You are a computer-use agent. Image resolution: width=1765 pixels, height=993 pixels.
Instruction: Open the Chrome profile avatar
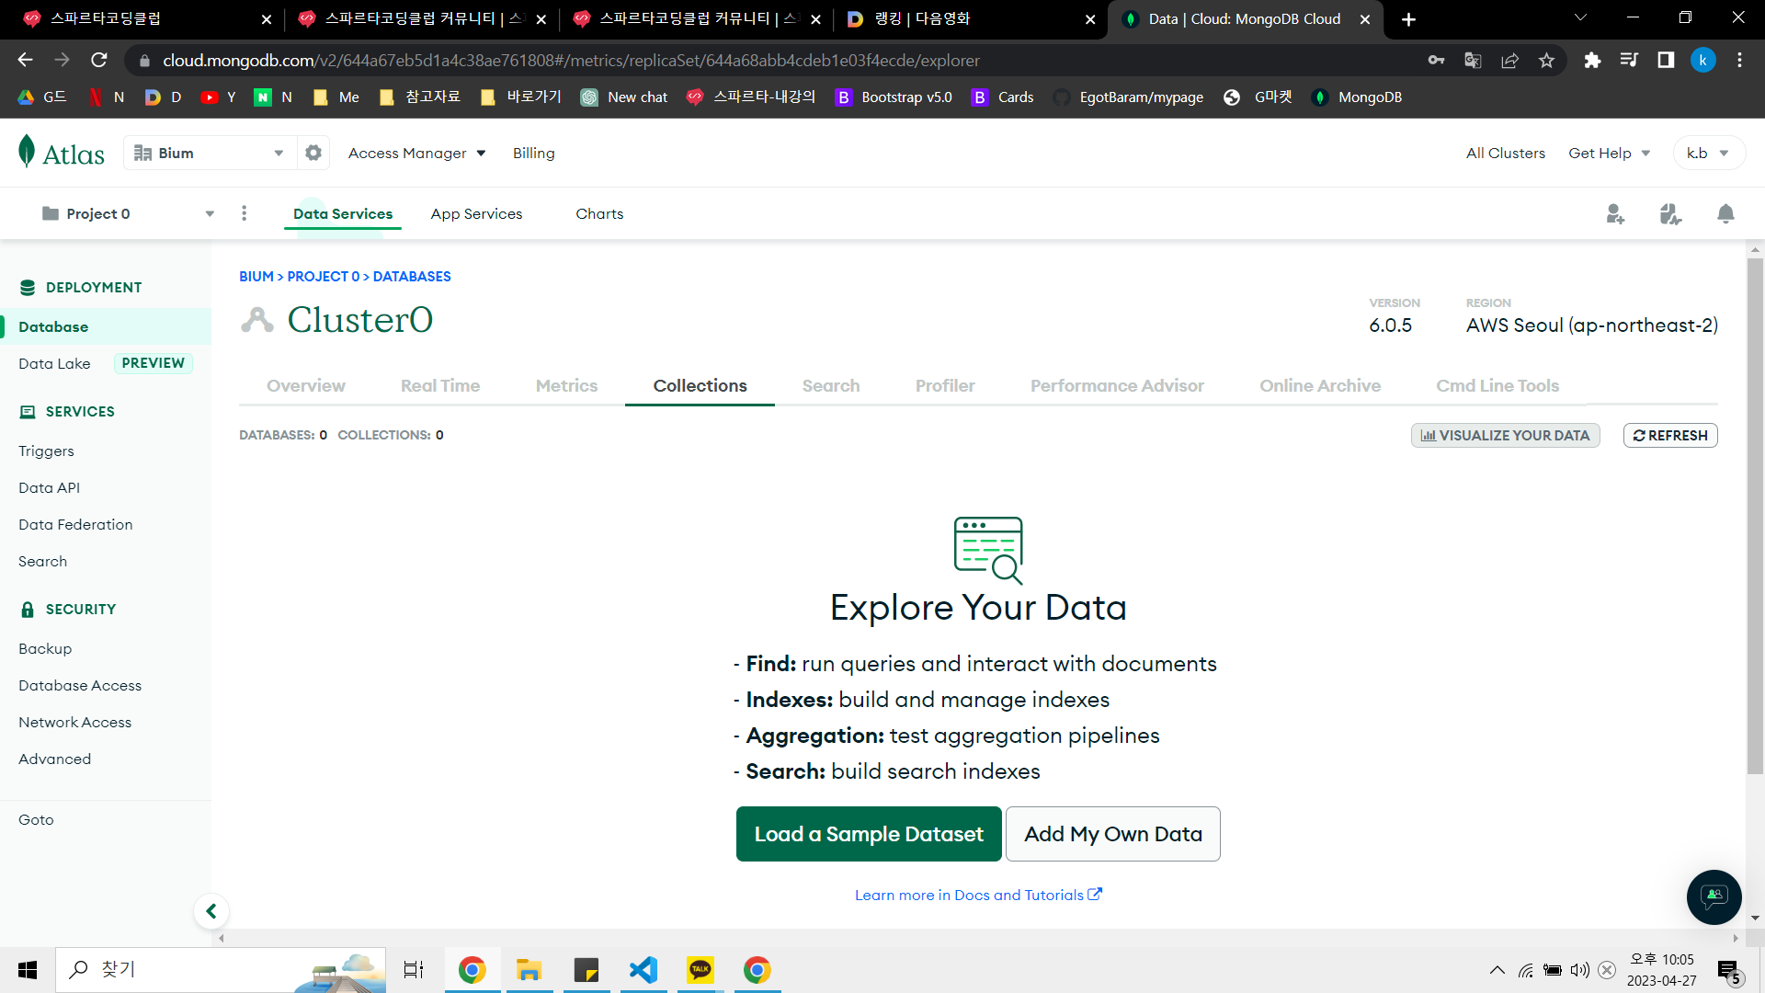(1702, 61)
